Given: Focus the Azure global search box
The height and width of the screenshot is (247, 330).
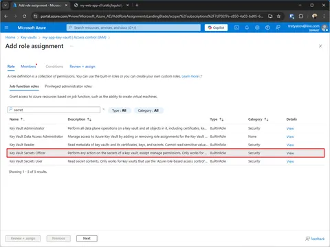Looking at the screenshot, I should tap(133, 27).
